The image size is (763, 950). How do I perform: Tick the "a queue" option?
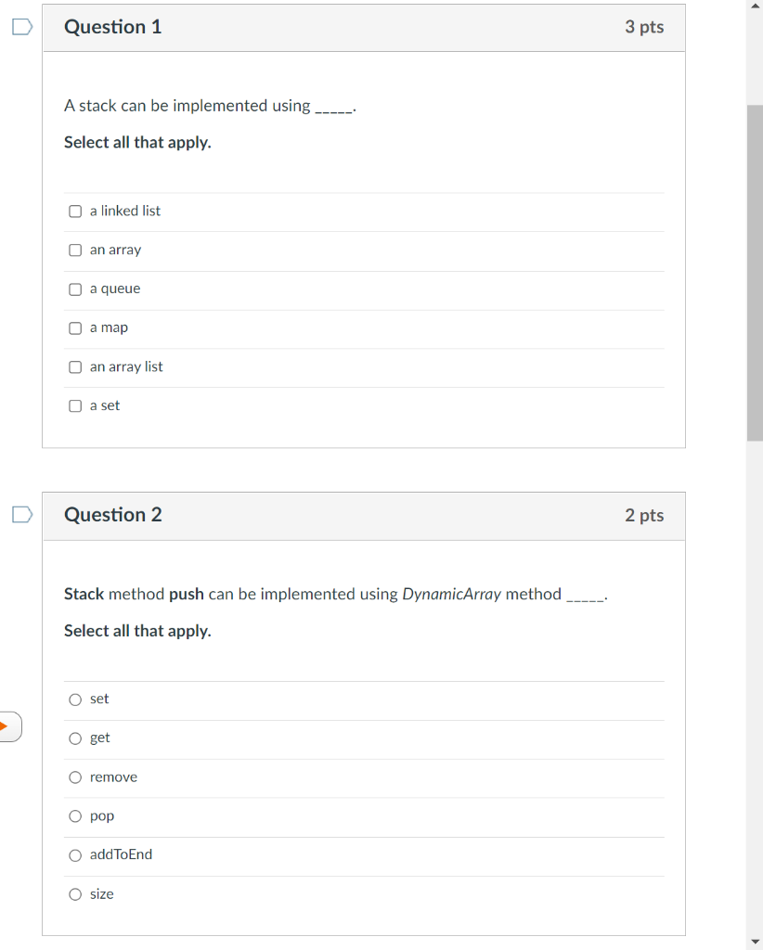(x=75, y=289)
